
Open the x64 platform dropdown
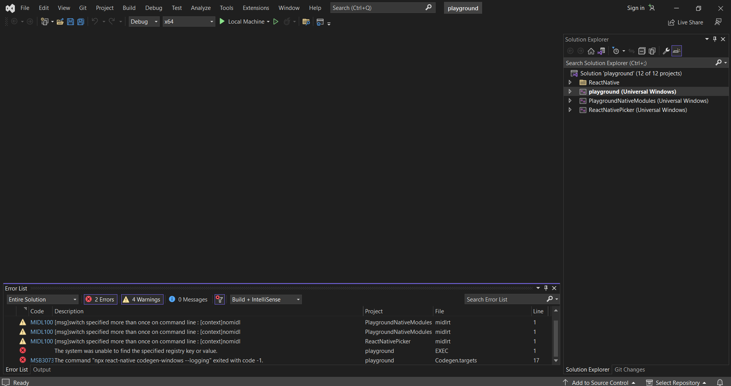(x=211, y=22)
